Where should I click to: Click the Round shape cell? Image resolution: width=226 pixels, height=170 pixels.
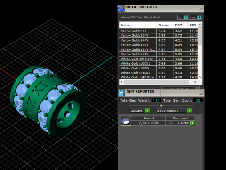tap(149, 119)
